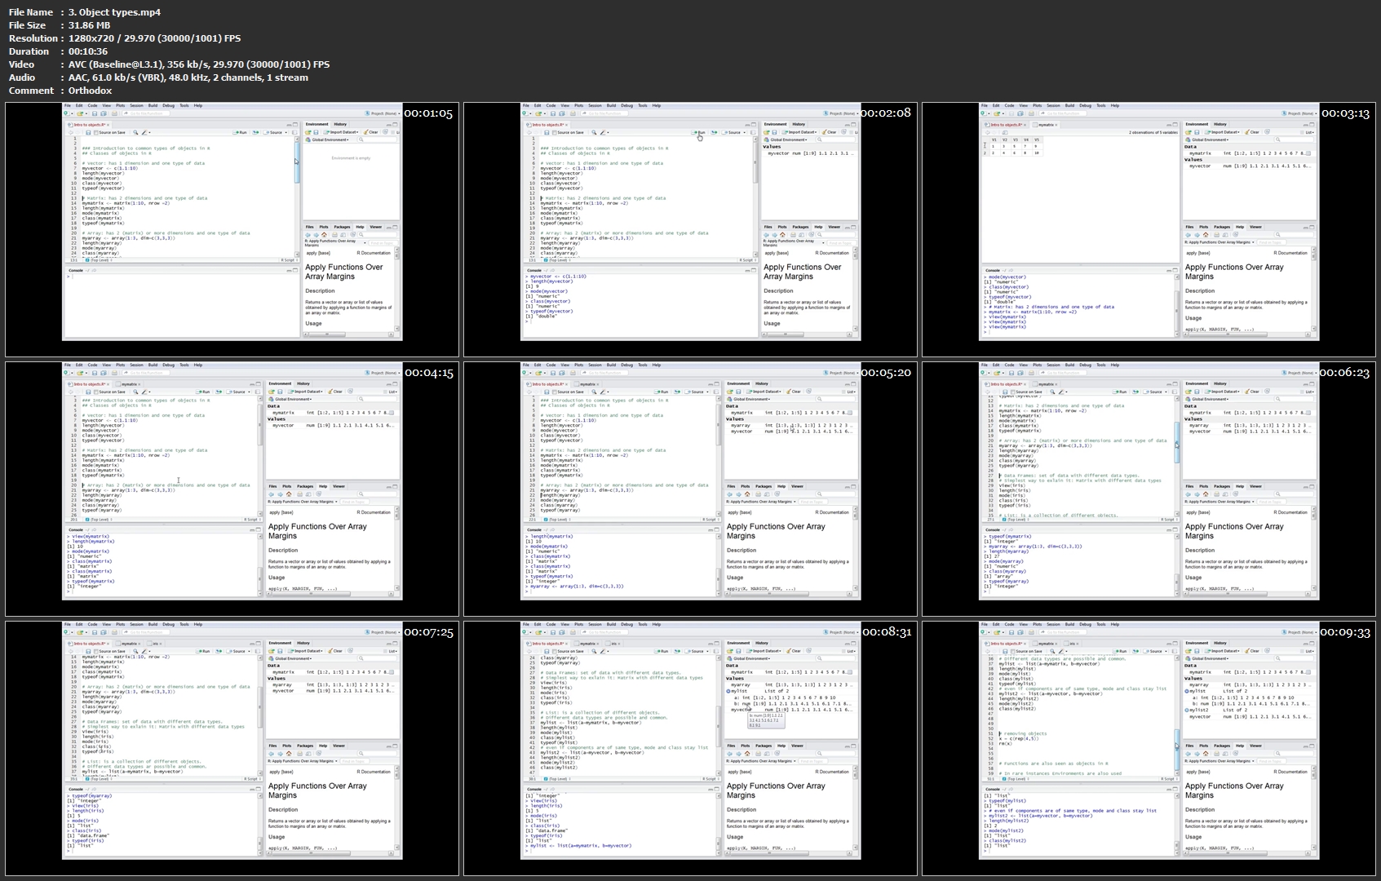Click the code tools wand icon in 00:01:05 frame
Viewport: 1381px width, 881px height.
tap(144, 132)
